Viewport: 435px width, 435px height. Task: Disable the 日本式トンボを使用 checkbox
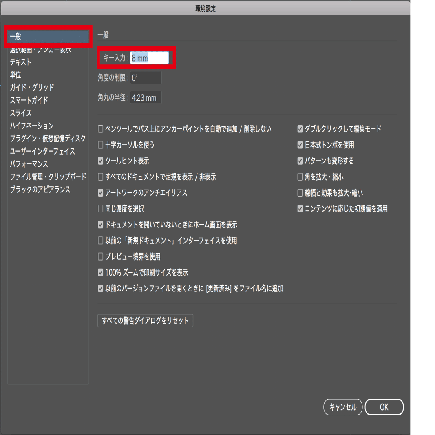point(300,145)
